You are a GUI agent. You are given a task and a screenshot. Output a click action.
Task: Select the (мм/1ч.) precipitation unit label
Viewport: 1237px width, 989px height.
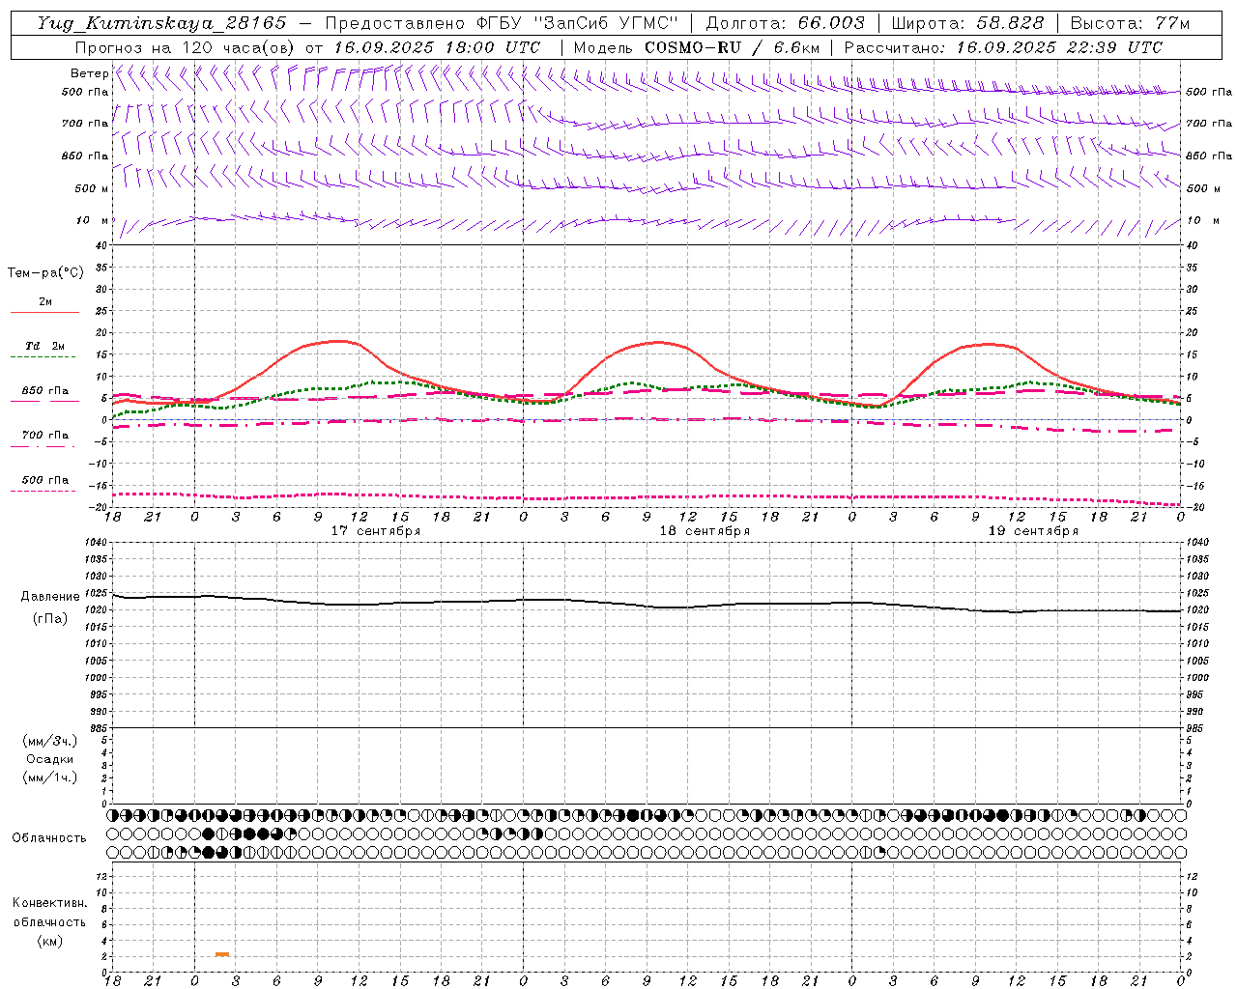point(50,777)
